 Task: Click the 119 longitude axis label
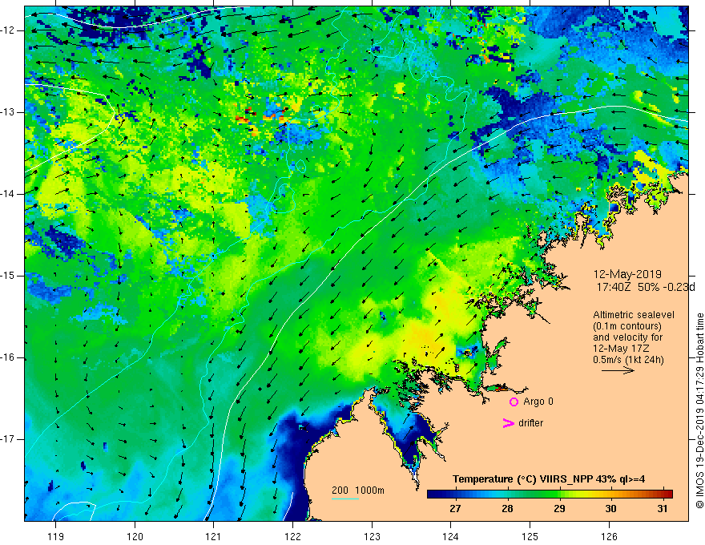(55, 536)
